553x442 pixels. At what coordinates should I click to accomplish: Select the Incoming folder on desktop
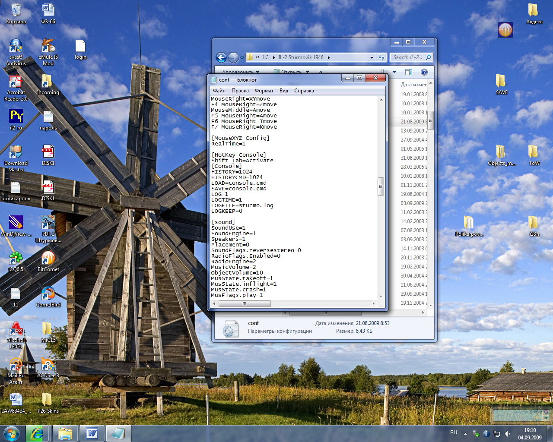(48, 85)
